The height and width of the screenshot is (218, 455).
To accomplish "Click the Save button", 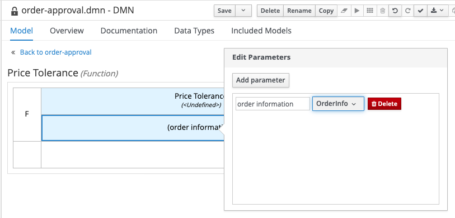I will tap(224, 11).
